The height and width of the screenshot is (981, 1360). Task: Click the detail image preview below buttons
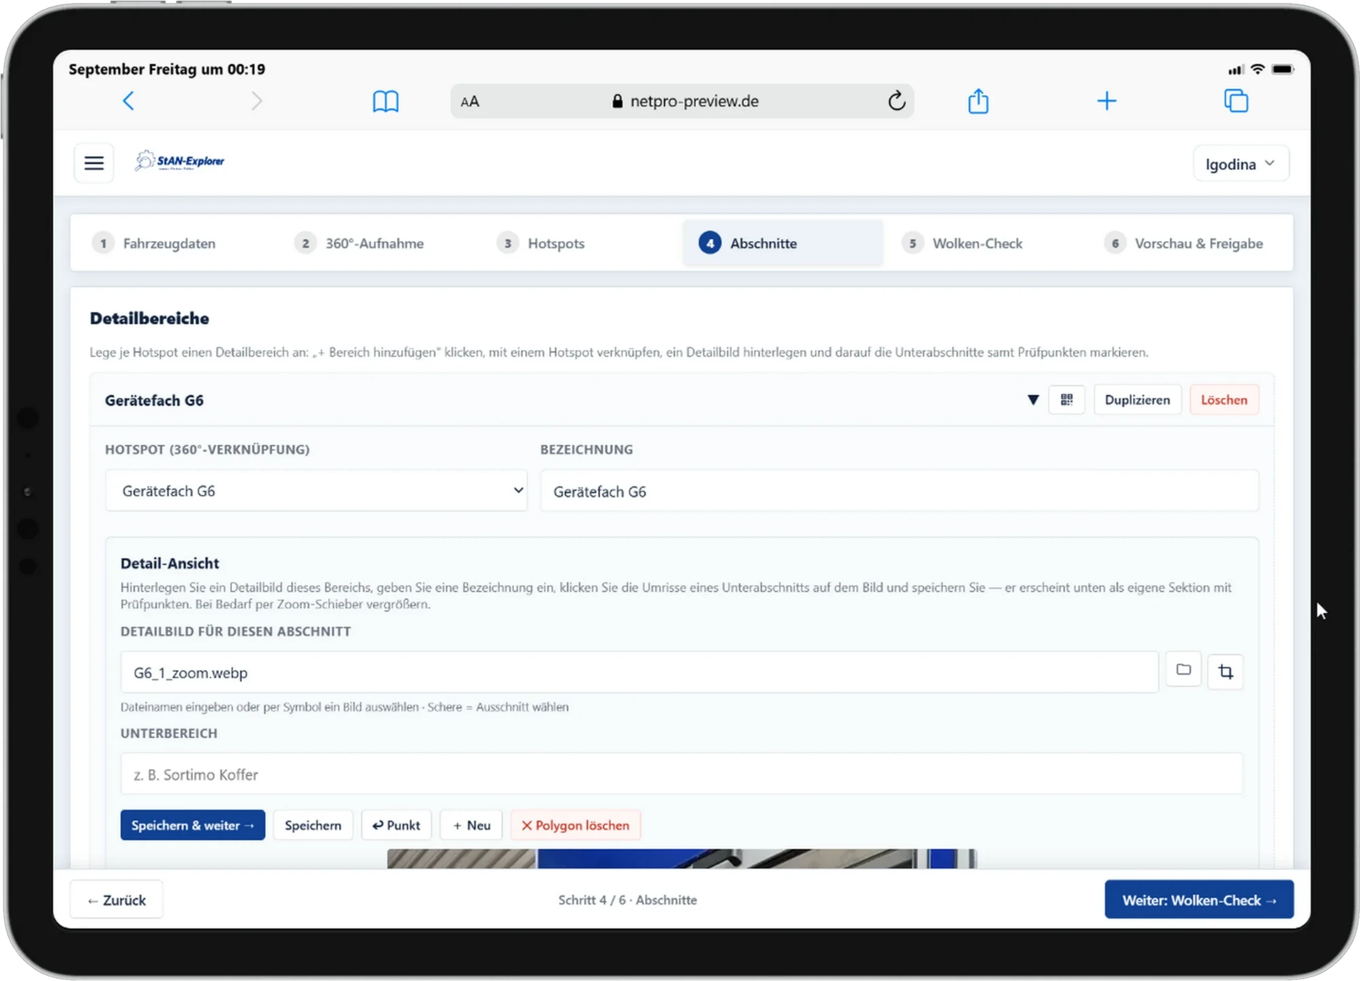(682, 859)
